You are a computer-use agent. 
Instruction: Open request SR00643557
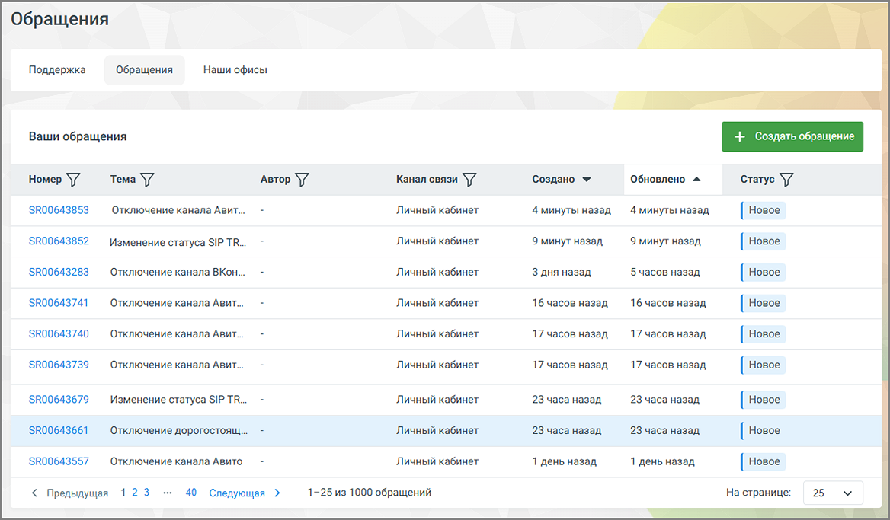coord(59,461)
